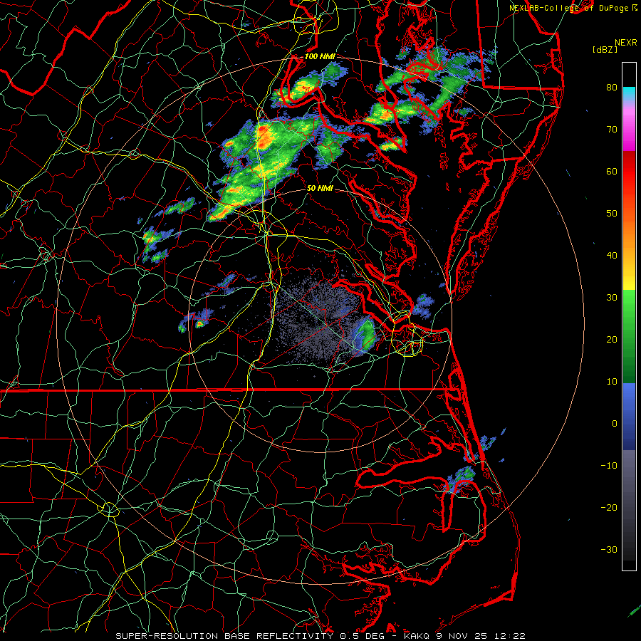Viewport: 641px width, 641px height.
Task: Select the 60 value on the dBZ scale
Action: click(612, 172)
